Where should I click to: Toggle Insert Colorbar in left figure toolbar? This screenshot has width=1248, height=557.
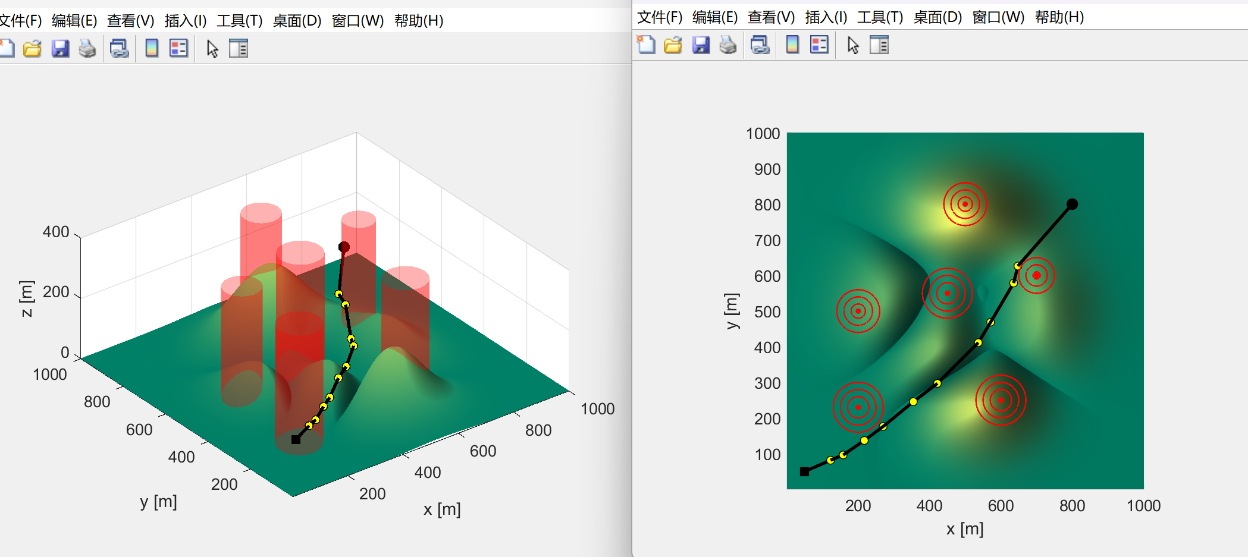pos(152,48)
